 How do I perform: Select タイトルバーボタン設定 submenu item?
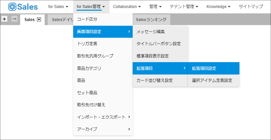coord(160,44)
